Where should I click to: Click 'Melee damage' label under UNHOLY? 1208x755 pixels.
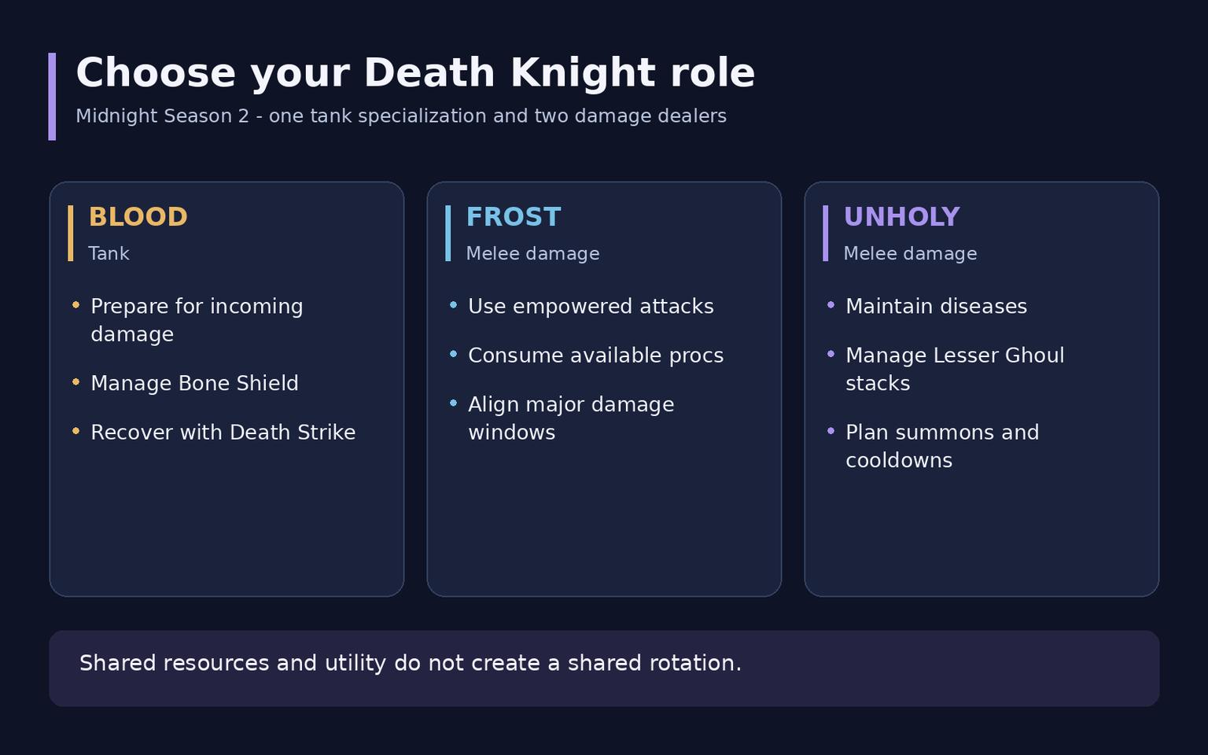pos(910,253)
